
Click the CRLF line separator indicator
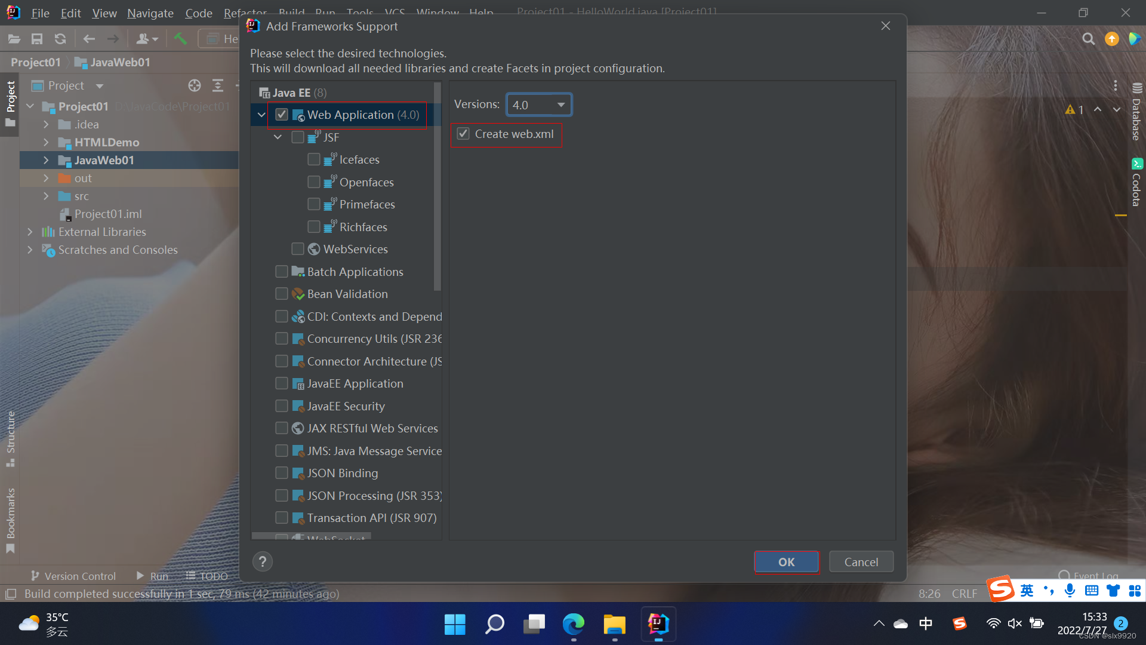tap(965, 594)
